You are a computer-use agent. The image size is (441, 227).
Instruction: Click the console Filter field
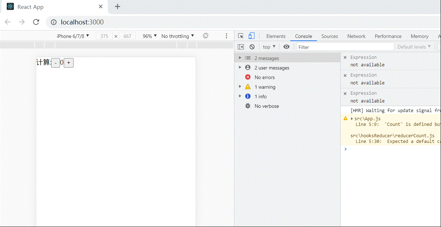click(345, 47)
